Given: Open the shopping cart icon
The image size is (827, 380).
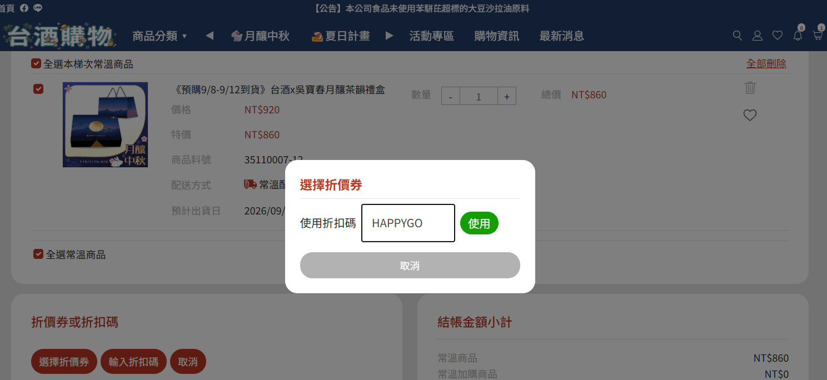Looking at the screenshot, I should 818,36.
